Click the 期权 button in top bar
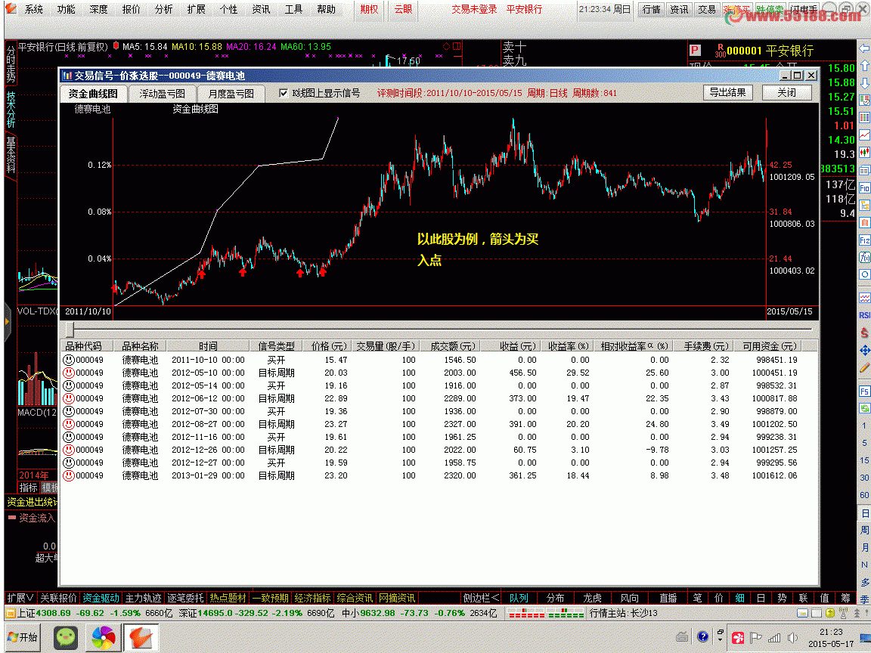871x653 pixels. pyautogui.click(x=369, y=9)
